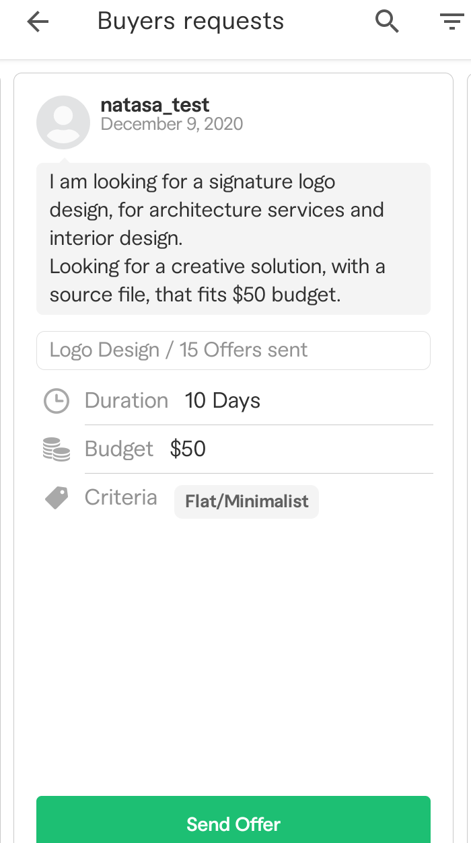Screen dimensions: 471x843
Task: Click the Budget label
Action: (119, 449)
